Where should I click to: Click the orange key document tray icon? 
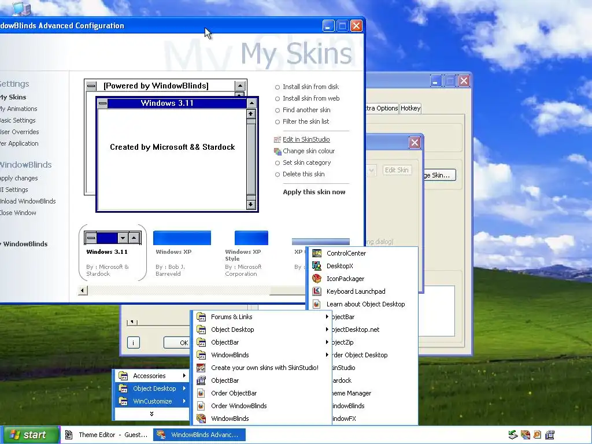(537, 435)
